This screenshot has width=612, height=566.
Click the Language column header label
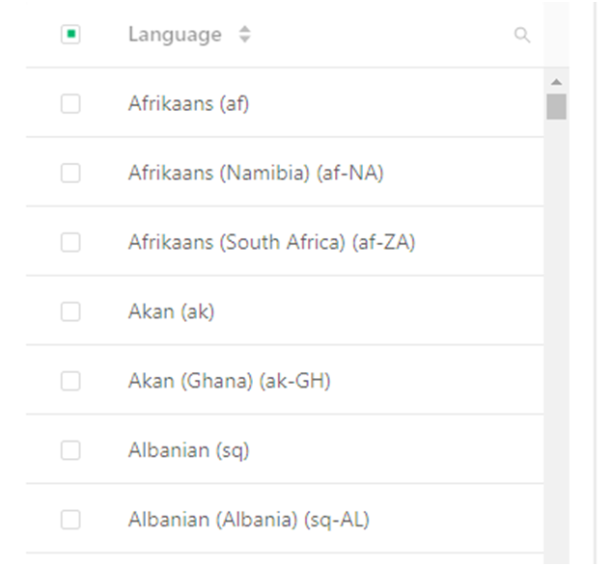click(175, 36)
